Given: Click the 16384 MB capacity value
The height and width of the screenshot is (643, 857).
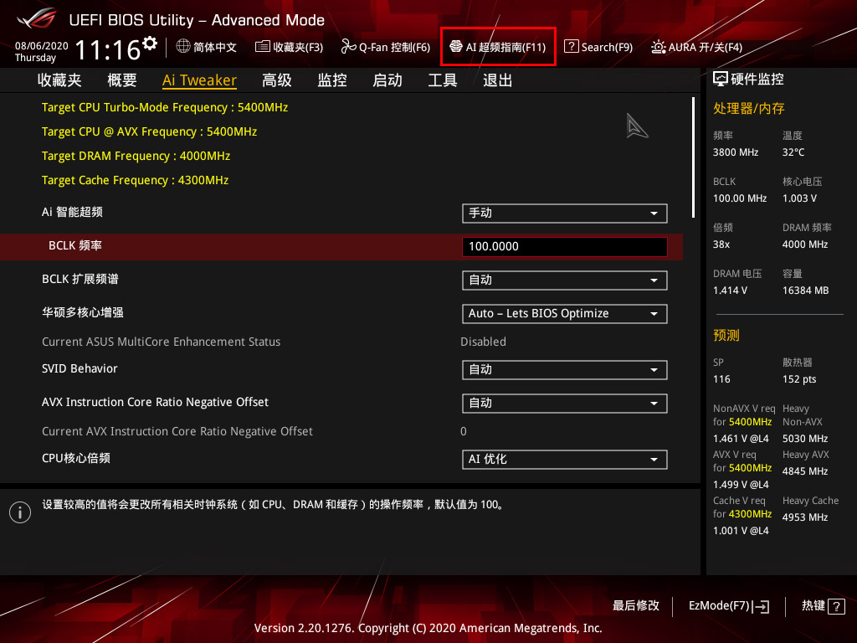Looking at the screenshot, I should [806, 291].
